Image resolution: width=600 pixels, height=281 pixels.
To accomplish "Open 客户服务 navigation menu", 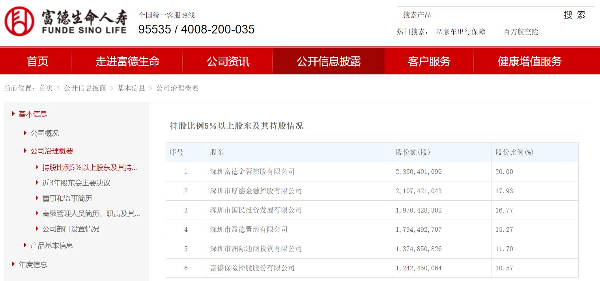I will (x=429, y=61).
